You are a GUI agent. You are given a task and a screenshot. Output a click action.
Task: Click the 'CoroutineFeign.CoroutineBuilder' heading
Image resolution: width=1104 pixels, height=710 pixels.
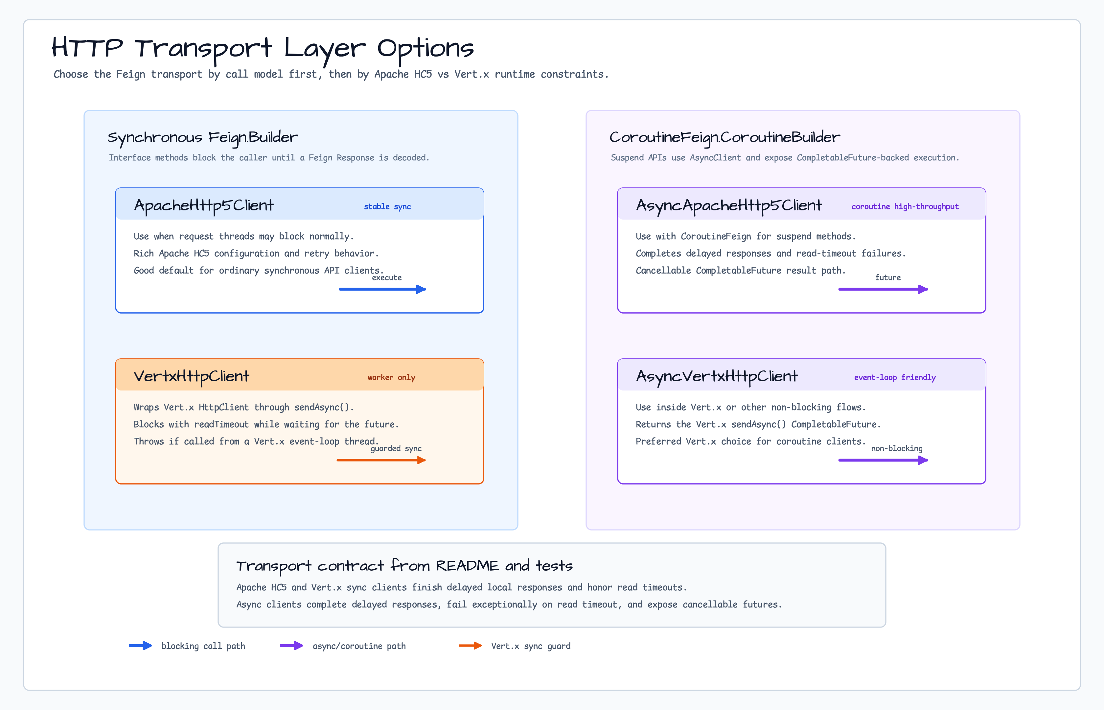click(725, 137)
